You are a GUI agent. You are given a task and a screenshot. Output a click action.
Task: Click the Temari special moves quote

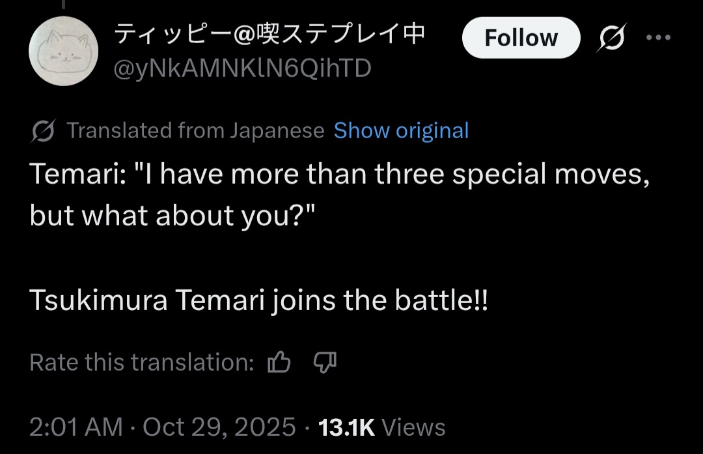(x=339, y=176)
